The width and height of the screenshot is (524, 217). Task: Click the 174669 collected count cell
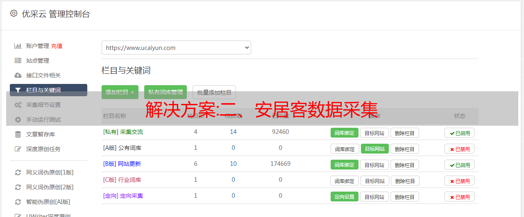280,164
